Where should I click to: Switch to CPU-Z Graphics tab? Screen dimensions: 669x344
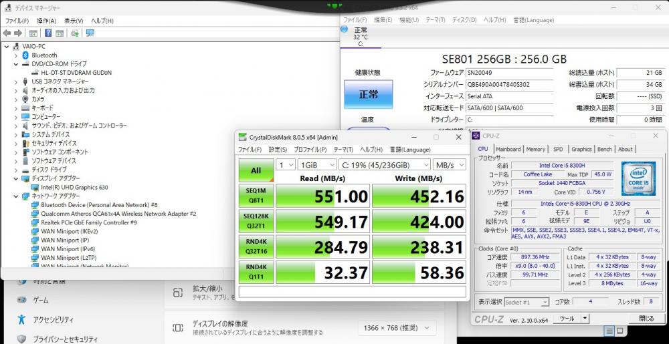coord(581,149)
